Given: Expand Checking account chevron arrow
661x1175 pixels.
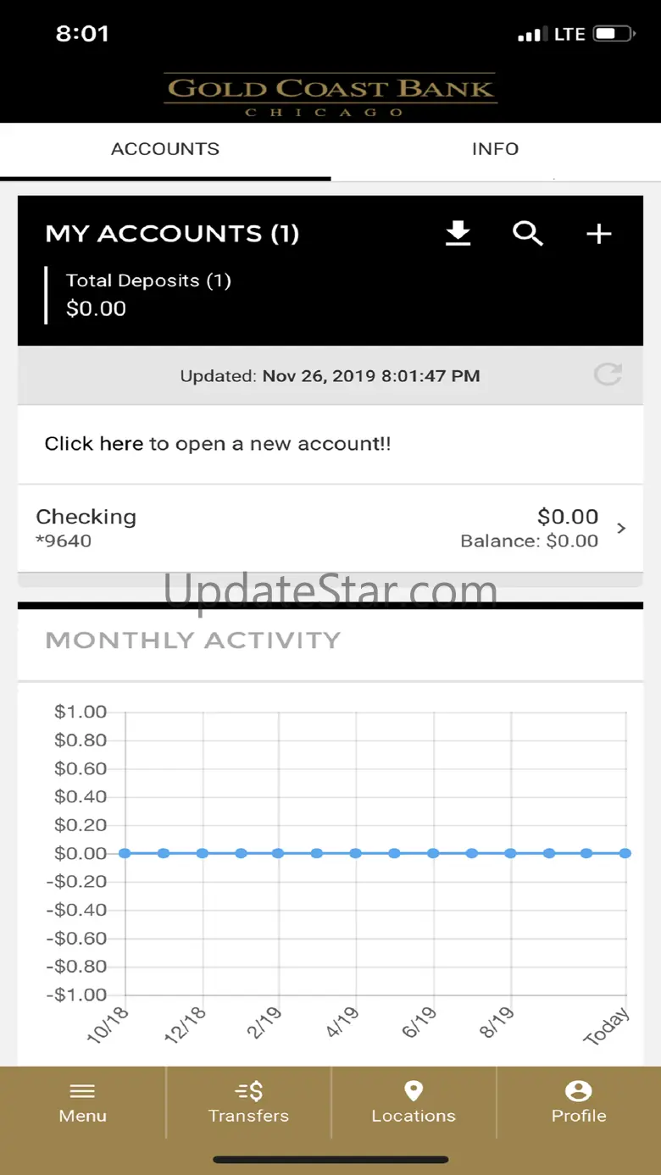Looking at the screenshot, I should (x=622, y=529).
